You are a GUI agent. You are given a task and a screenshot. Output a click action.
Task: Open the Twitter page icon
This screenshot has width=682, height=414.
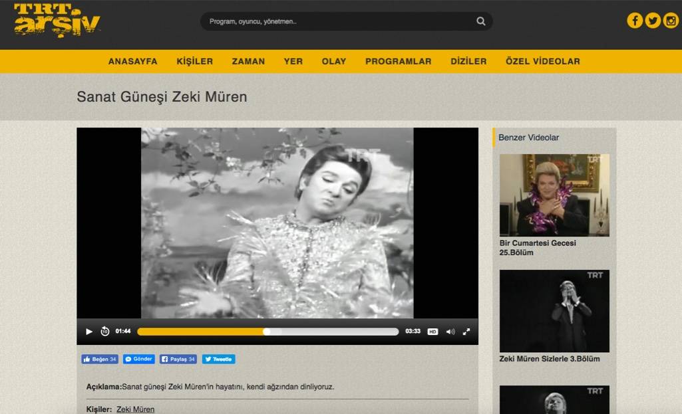pyautogui.click(x=653, y=21)
